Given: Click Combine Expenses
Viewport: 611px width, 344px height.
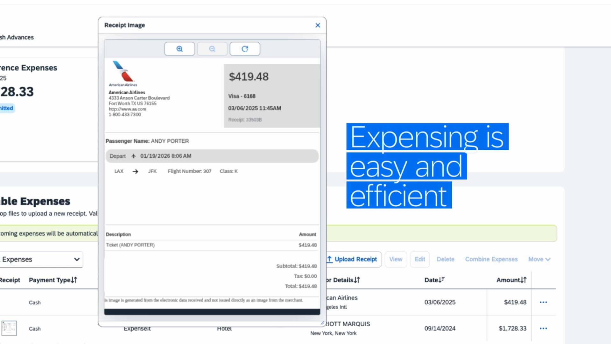Looking at the screenshot, I should (491, 259).
